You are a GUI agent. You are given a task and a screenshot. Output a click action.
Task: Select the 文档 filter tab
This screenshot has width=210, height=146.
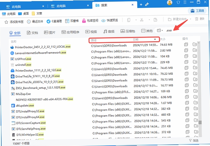pyautogui.click(x=32, y=33)
